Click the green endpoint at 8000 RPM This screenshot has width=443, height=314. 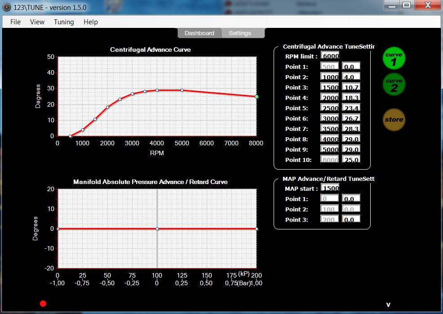coord(257,97)
